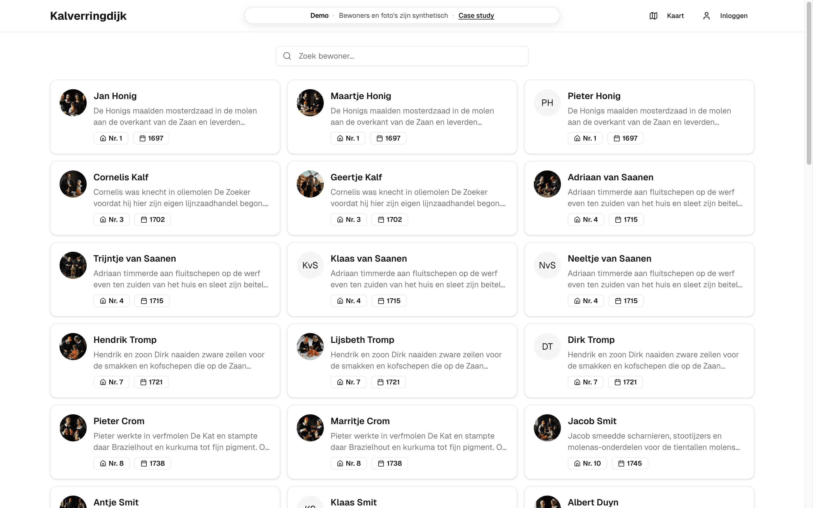Click the Inloggen link
This screenshot has width=813, height=508.
coord(734,16)
